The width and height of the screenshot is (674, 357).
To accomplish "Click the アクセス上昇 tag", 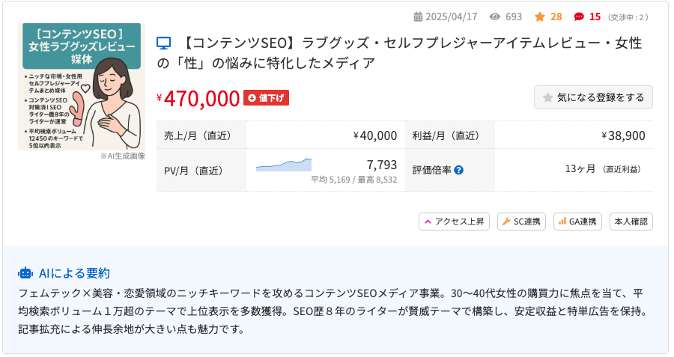I will (x=455, y=222).
